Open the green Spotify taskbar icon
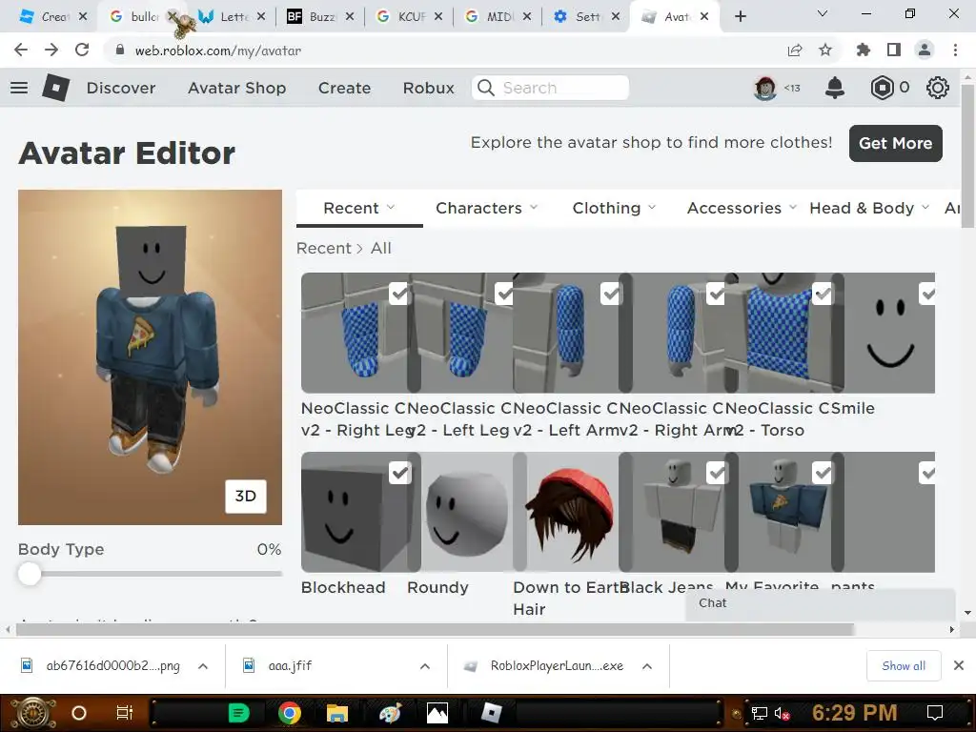Viewport: 976px width, 732px height. 239,713
